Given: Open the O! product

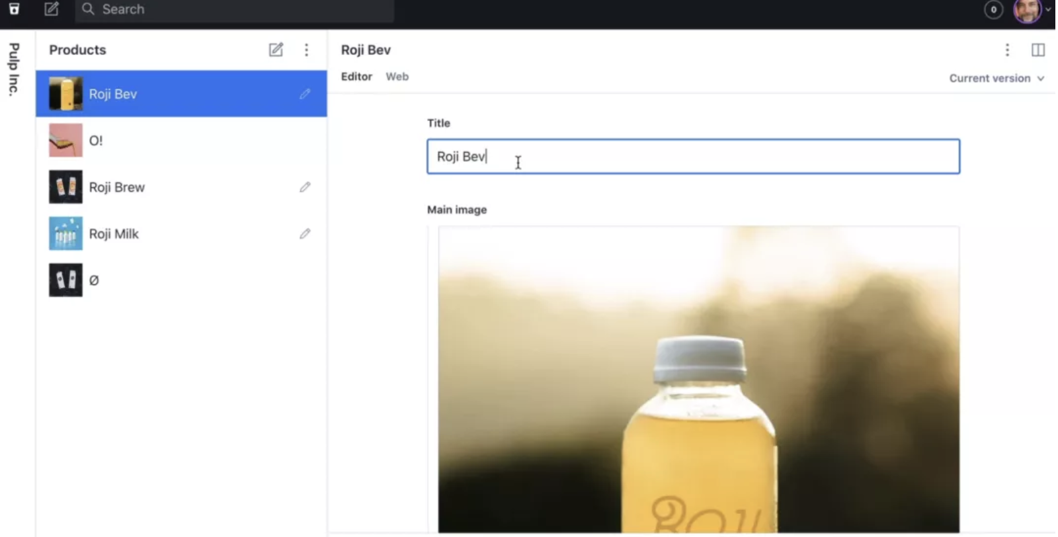Looking at the screenshot, I should tap(181, 140).
